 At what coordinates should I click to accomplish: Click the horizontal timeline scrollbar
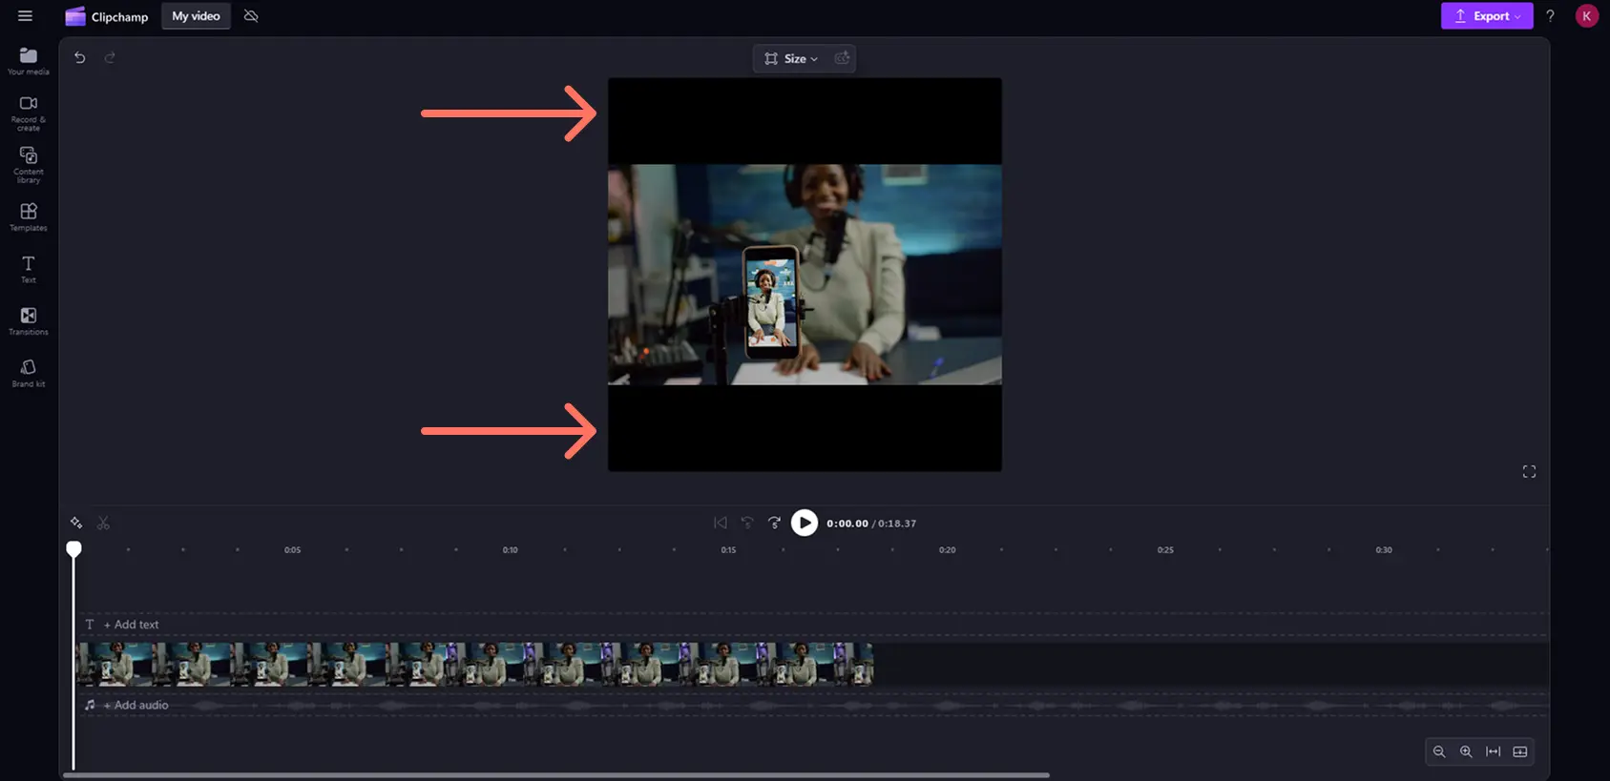coord(555,775)
